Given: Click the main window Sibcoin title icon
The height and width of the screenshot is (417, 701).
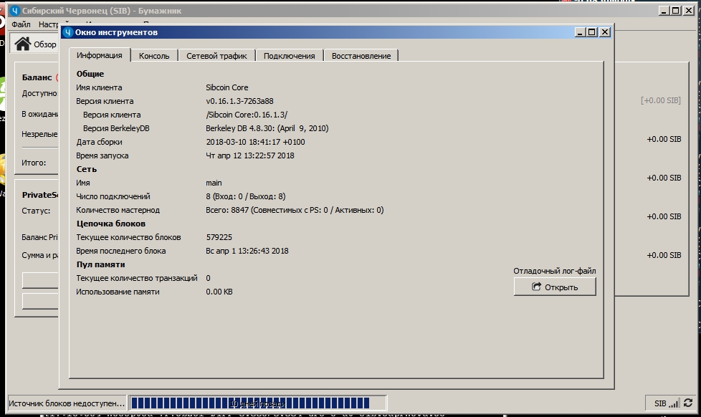Looking at the screenshot, I should [x=15, y=11].
